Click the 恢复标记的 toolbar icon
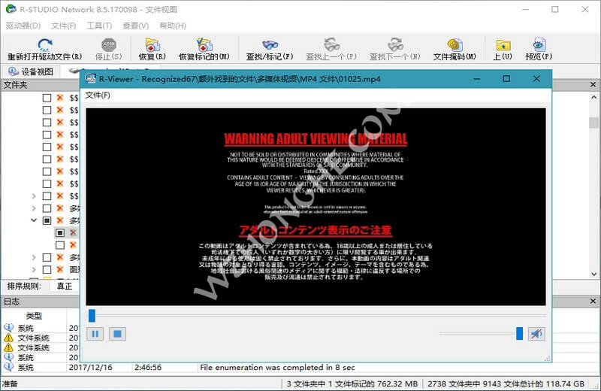The height and width of the screenshot is (391, 601). click(204, 45)
